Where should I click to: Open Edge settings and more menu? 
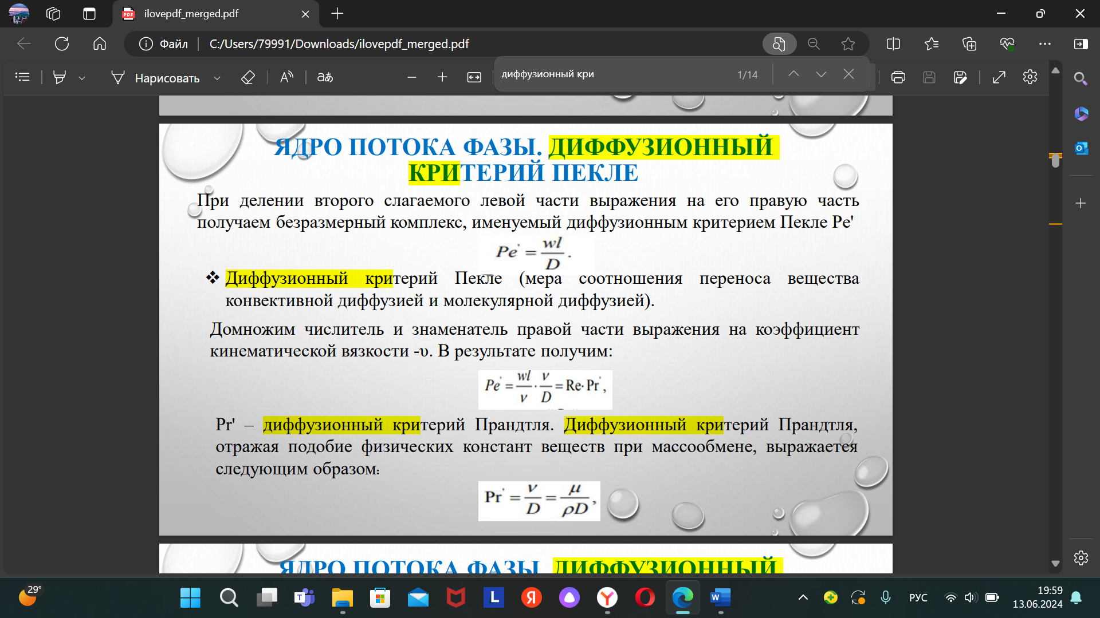coord(1045,44)
